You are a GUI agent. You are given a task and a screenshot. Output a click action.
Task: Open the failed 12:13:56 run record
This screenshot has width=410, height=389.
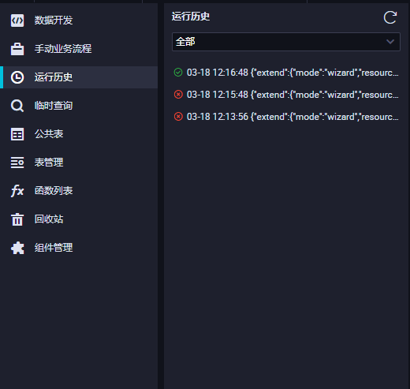pyautogui.click(x=286, y=117)
